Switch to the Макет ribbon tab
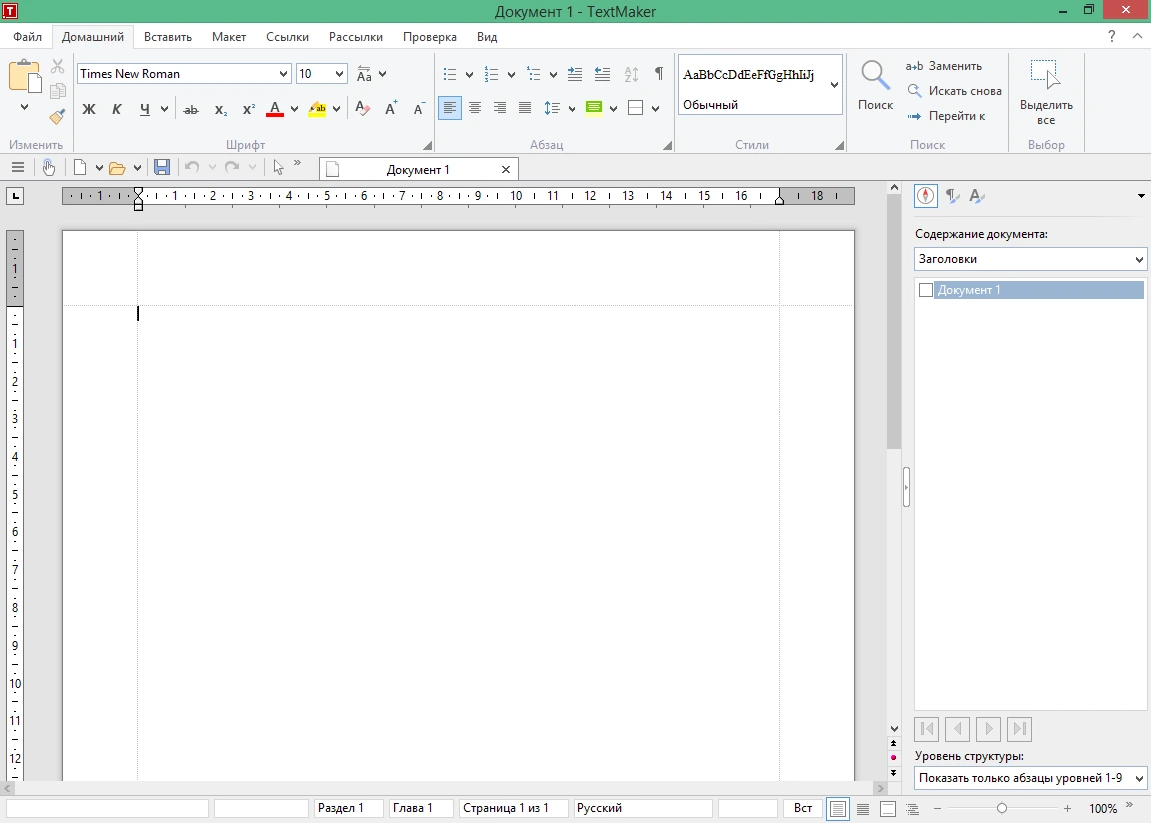This screenshot has height=823, width=1151. tap(228, 37)
